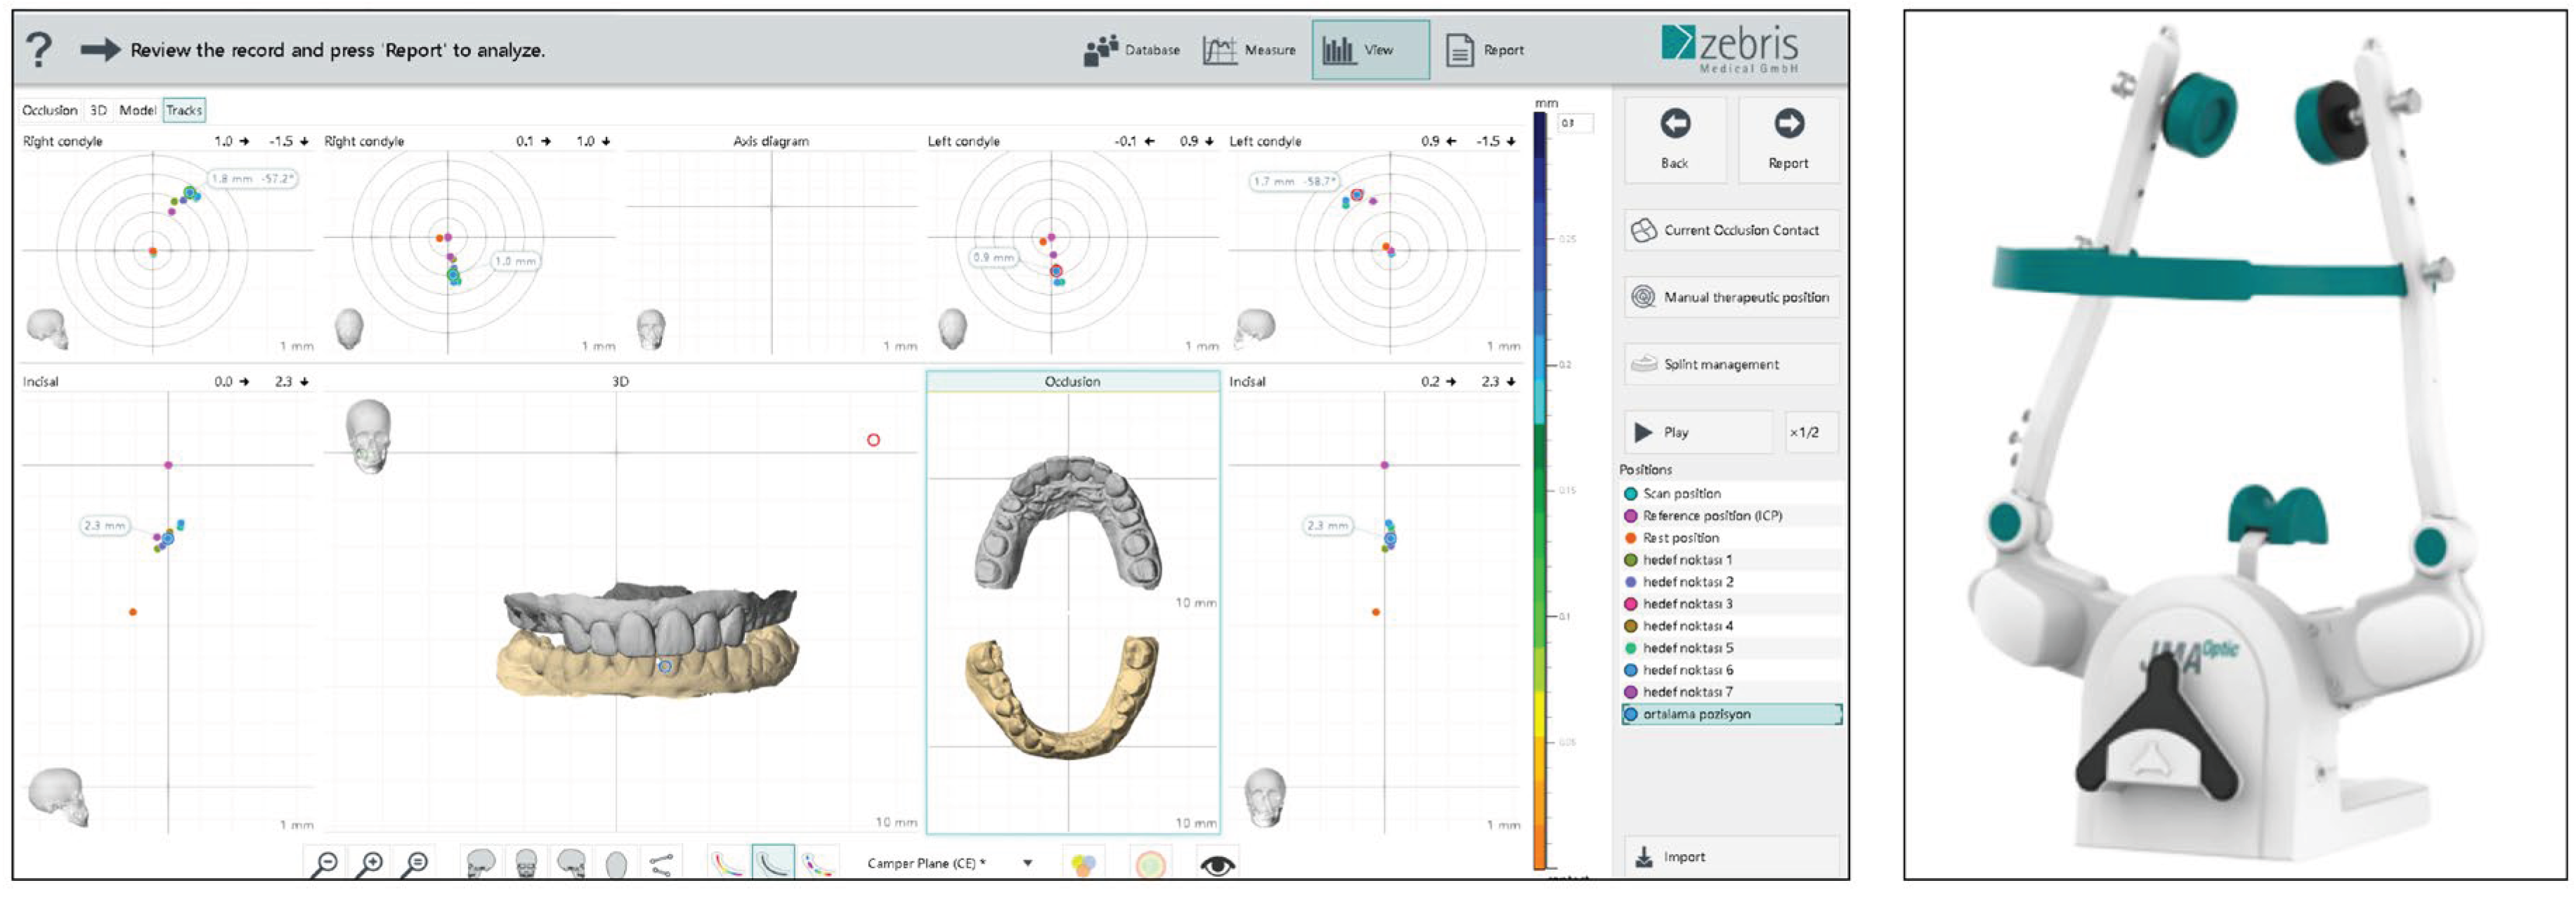Click the Current Occlusion Contact icon

[x=1644, y=230]
